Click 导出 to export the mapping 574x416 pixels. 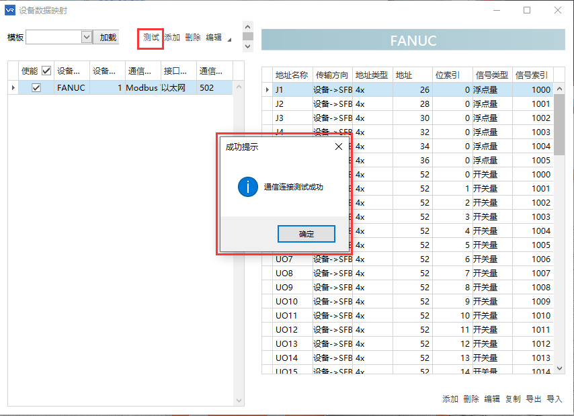pyautogui.click(x=534, y=399)
